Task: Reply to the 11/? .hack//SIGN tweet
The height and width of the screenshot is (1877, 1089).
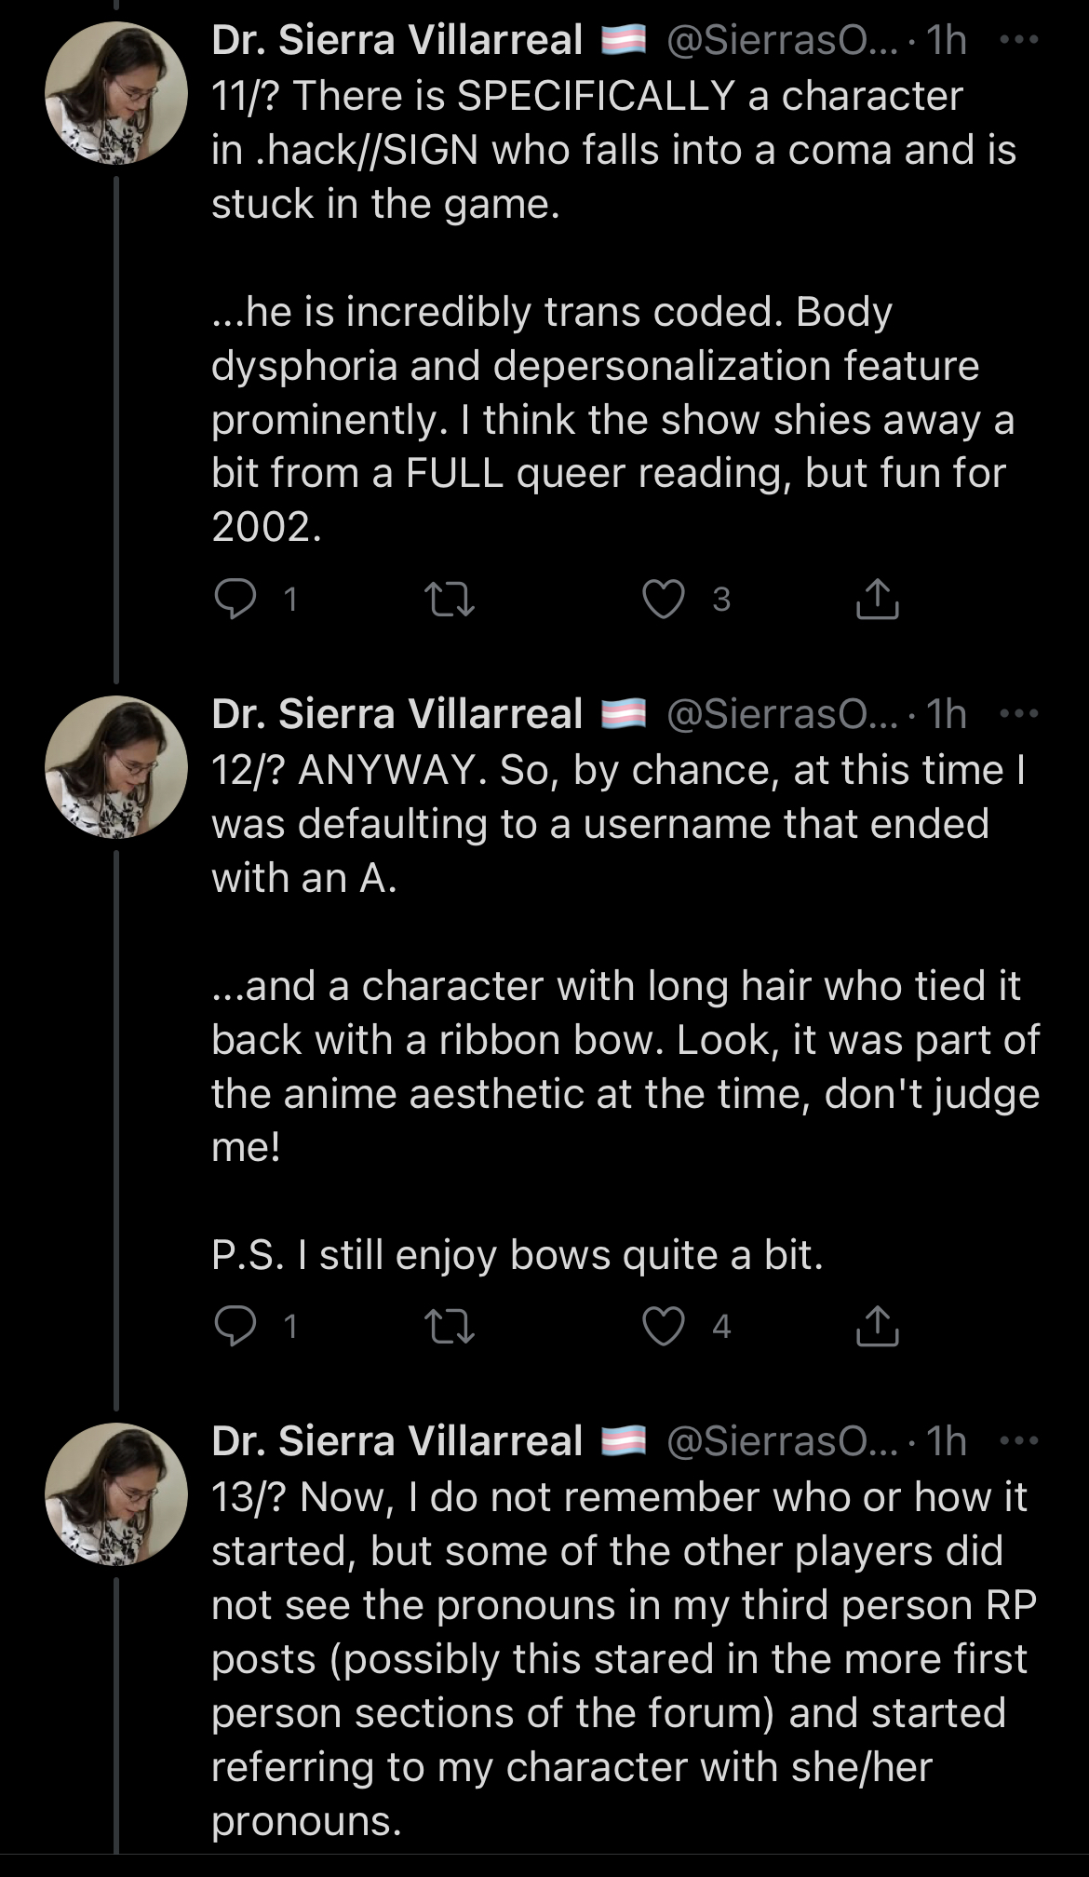Action: [x=235, y=599]
